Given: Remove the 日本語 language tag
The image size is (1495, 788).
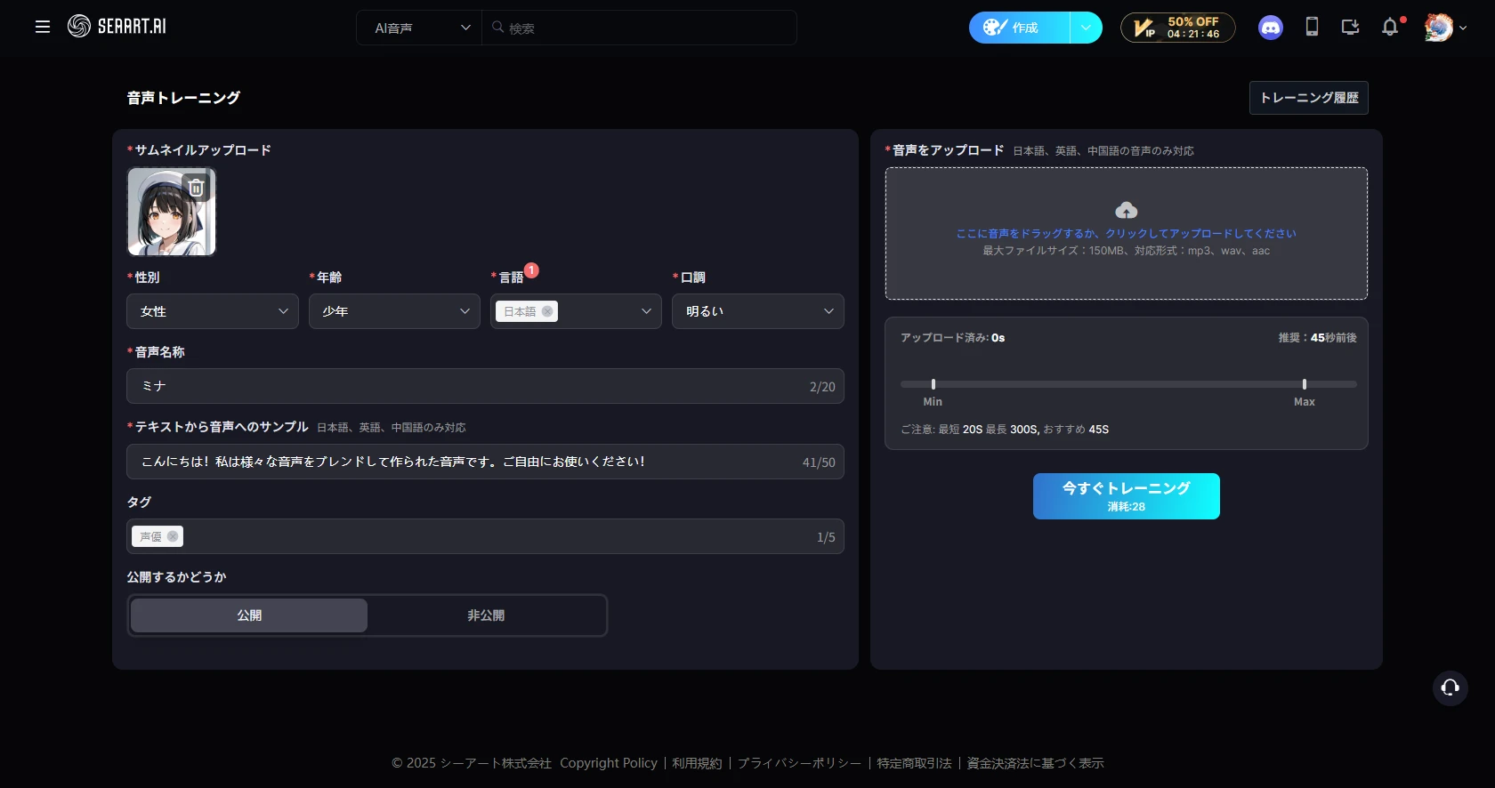Looking at the screenshot, I should (x=547, y=311).
